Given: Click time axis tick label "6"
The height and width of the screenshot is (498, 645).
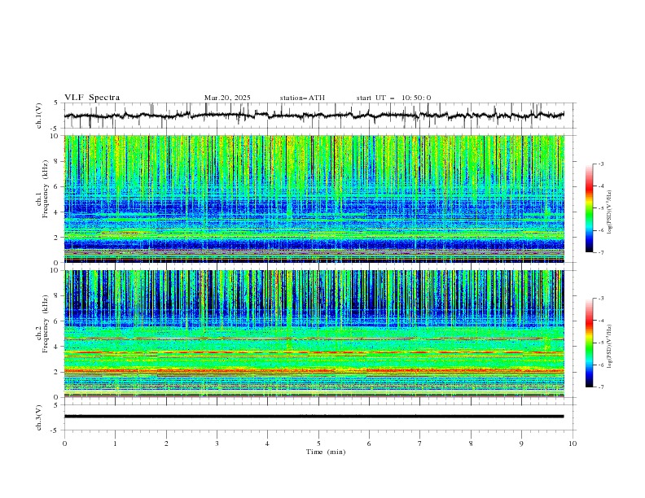Looking at the screenshot, I should coord(369,443).
